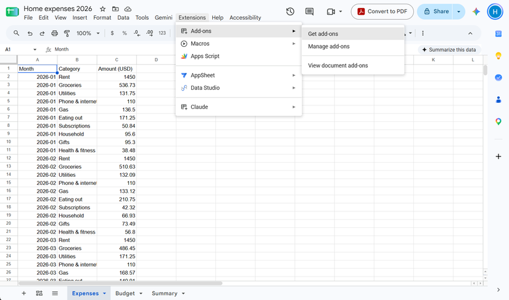Expand the hidden side panel chevron
Screen dimensions: 509x300
tap(499, 290)
